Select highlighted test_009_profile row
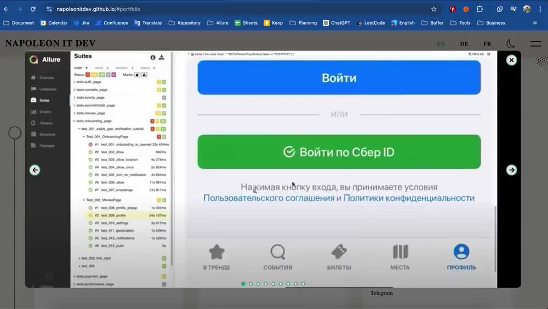This screenshot has height=309, width=548. pos(127,215)
